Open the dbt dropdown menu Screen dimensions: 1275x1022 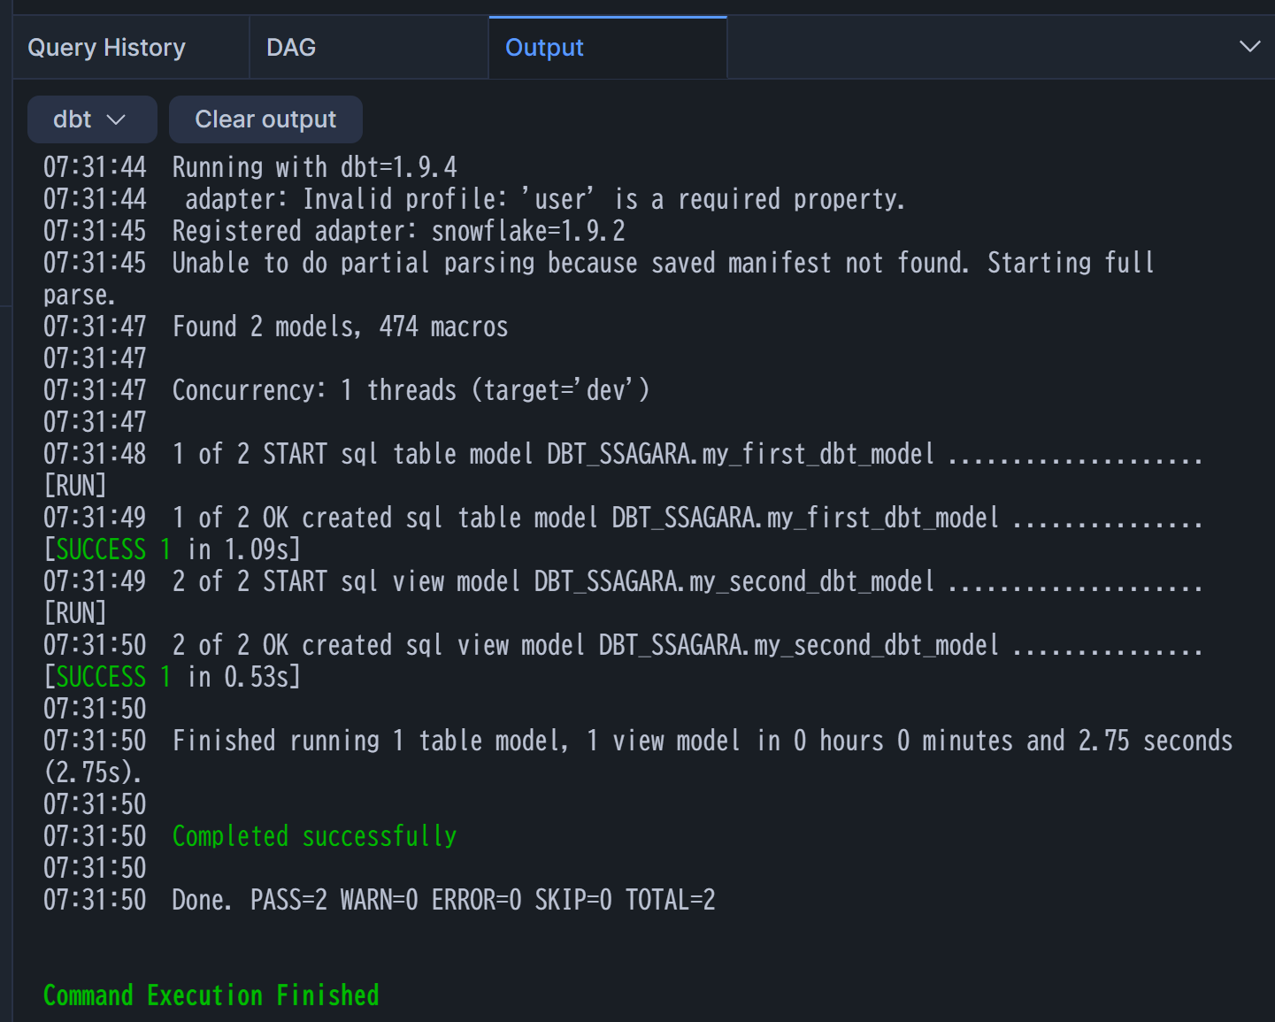91,119
